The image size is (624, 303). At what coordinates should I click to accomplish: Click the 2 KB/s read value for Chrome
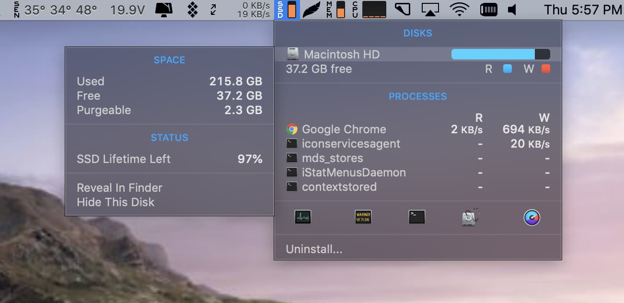pos(467,129)
